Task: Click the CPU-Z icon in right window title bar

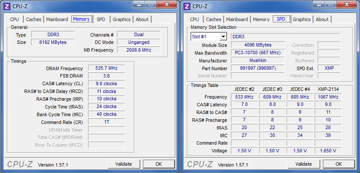Action: [186, 6]
